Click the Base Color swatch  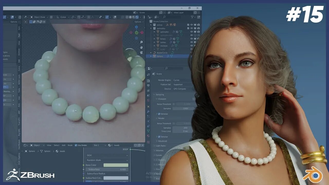click(x=116, y=165)
